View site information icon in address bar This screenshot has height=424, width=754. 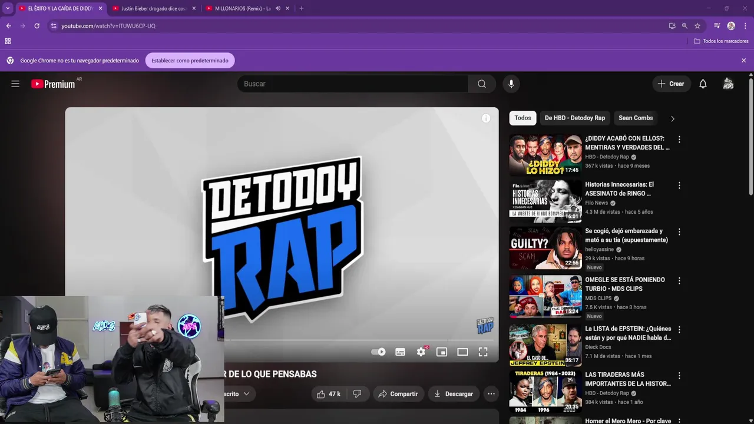(54, 26)
